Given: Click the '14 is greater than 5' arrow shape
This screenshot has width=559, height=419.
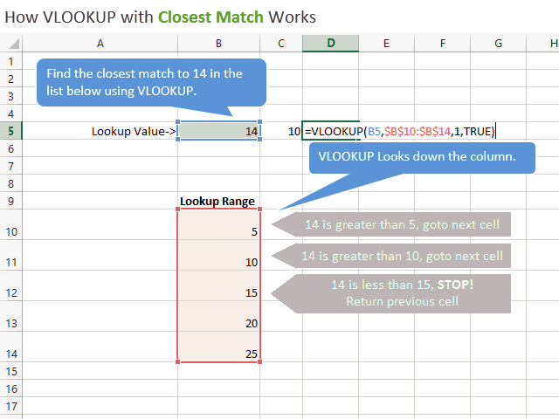Looking at the screenshot, I should pyautogui.click(x=401, y=225).
